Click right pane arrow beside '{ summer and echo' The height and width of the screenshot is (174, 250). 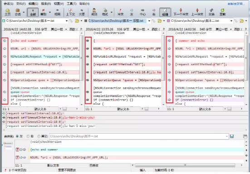click(169, 41)
